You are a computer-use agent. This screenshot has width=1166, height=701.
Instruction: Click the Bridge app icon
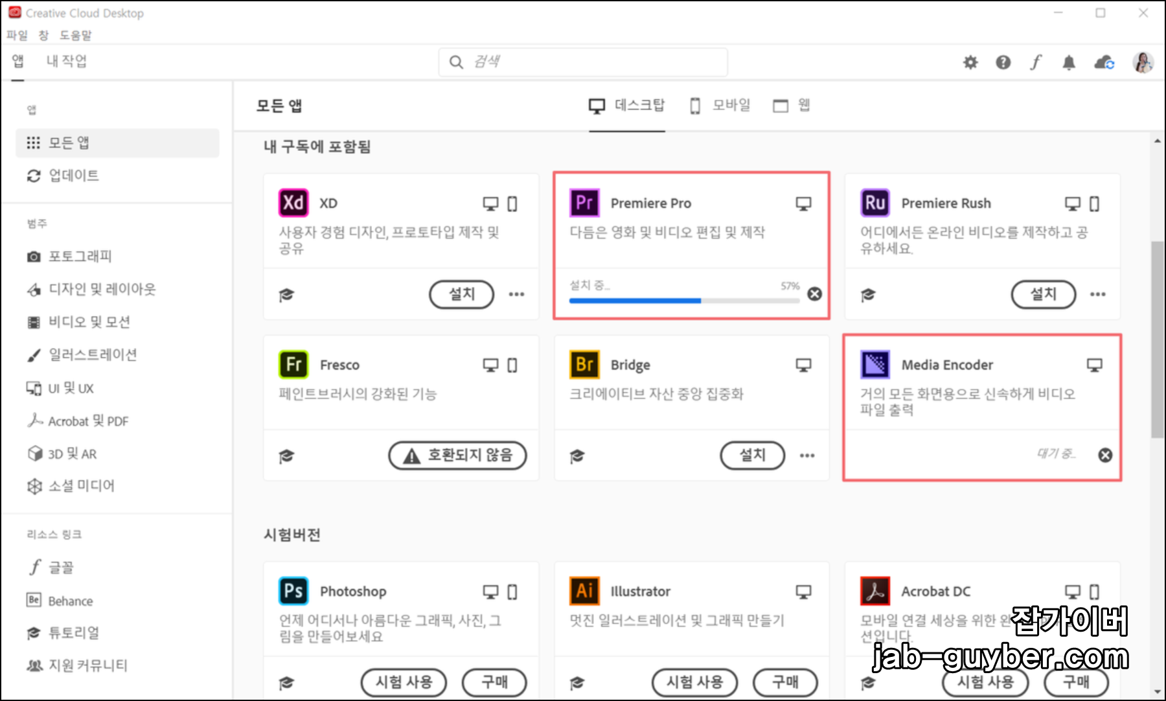[x=584, y=364]
